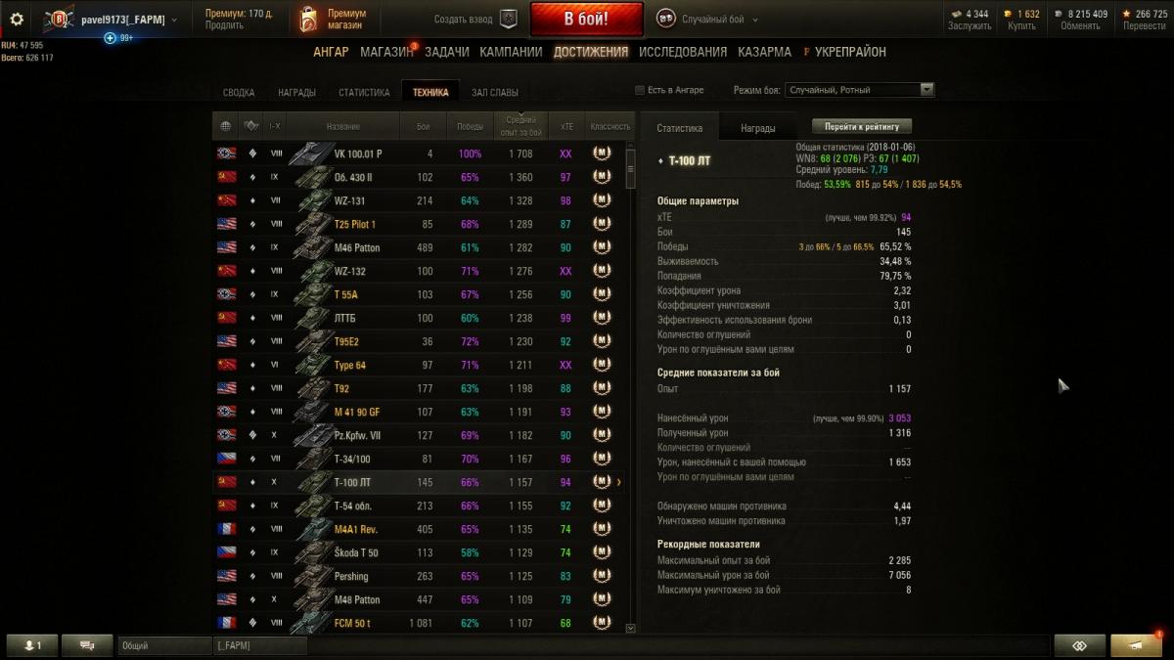This screenshot has height=660, width=1174.
Task: Open the Премиум магазин bag icon
Action: 309,19
